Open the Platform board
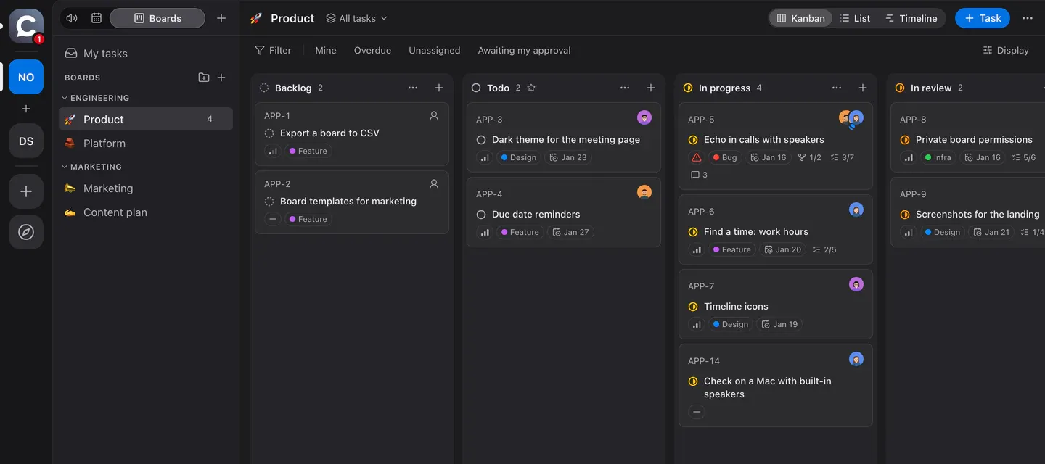Screen dimensions: 1045x464 [145, 144]
